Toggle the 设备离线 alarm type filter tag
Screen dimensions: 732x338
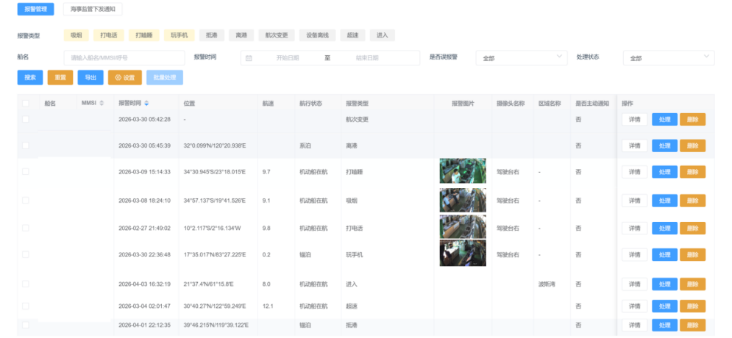(318, 35)
